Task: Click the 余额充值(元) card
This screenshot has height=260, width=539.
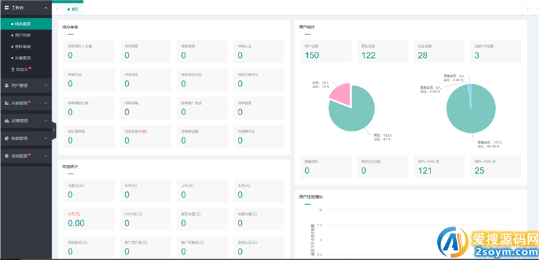Action: [259, 219]
